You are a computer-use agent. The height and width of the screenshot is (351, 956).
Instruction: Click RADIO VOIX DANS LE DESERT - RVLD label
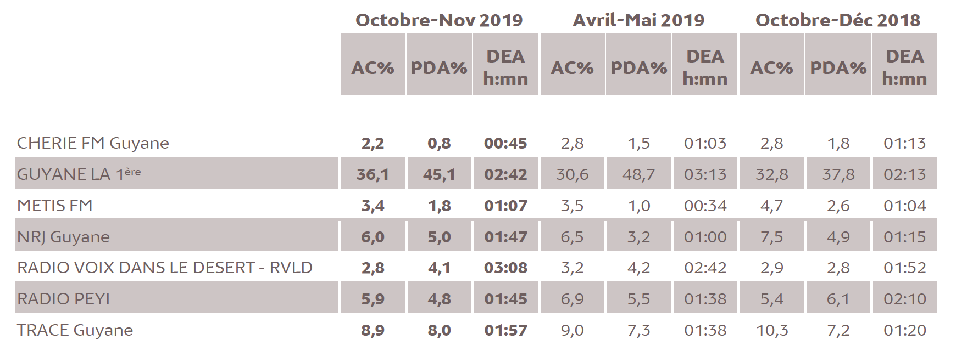coord(165,268)
